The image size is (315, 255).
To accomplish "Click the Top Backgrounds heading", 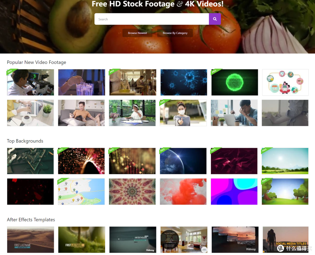I will (x=25, y=141).
